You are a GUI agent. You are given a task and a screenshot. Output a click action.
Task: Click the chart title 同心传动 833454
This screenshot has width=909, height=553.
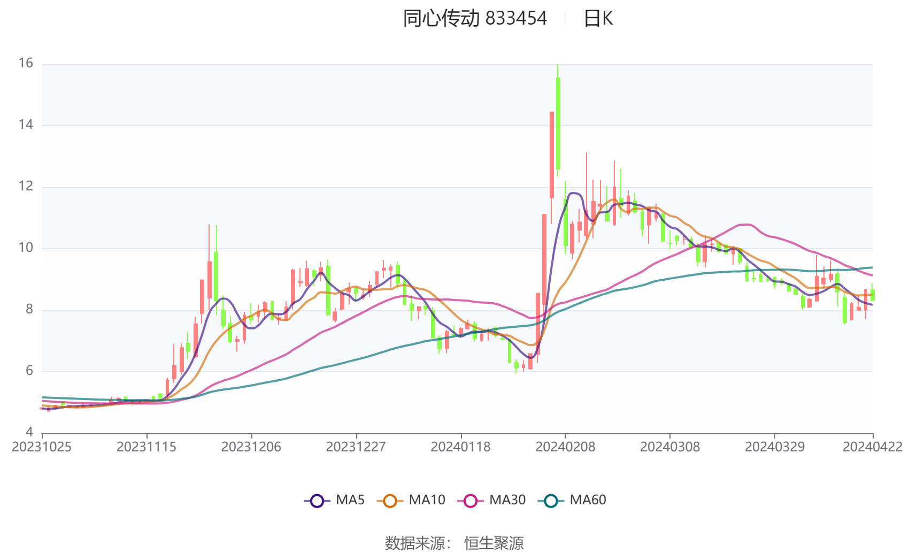tap(475, 18)
